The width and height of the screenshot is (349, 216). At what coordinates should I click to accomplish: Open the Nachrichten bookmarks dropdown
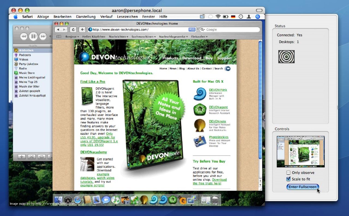point(119,36)
